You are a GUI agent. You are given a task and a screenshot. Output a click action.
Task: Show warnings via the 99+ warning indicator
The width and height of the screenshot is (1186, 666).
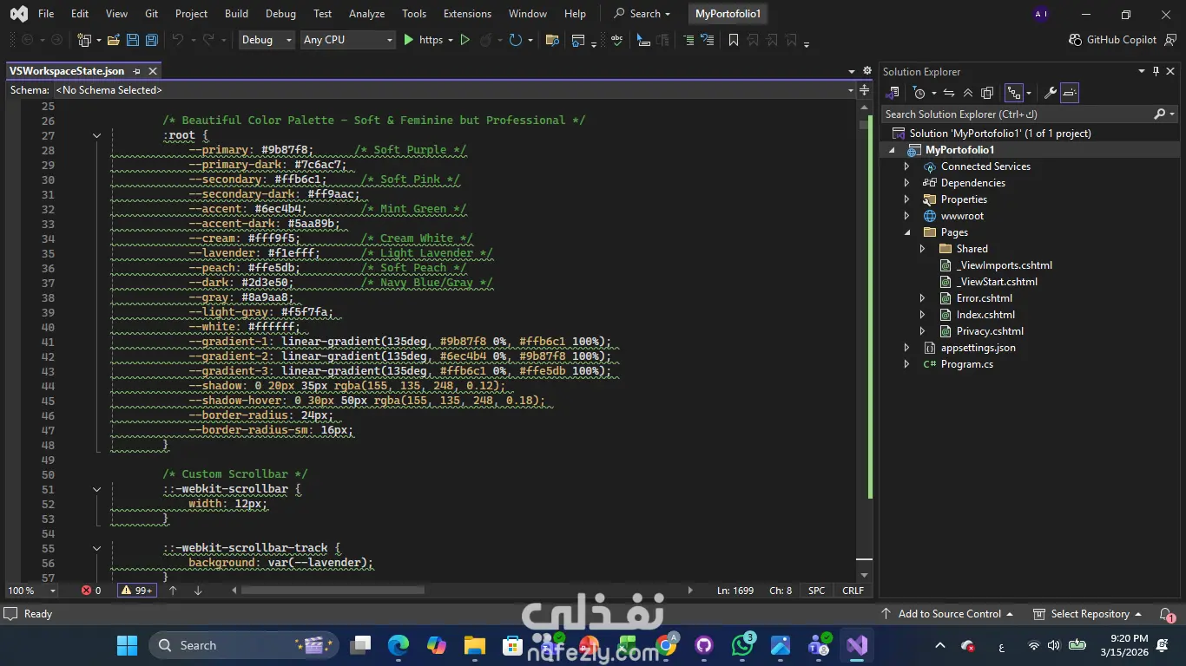pos(136,591)
